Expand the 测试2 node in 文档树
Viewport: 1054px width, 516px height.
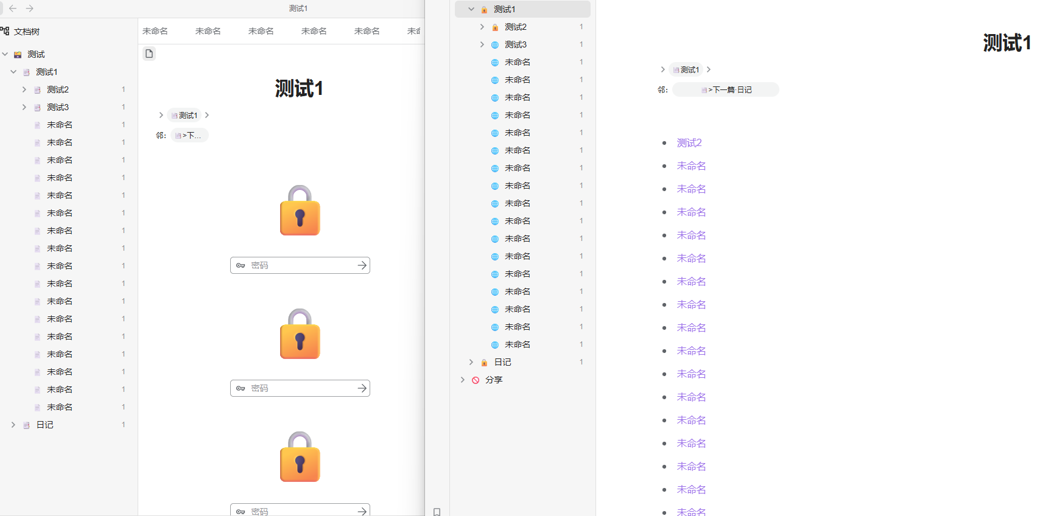[24, 89]
